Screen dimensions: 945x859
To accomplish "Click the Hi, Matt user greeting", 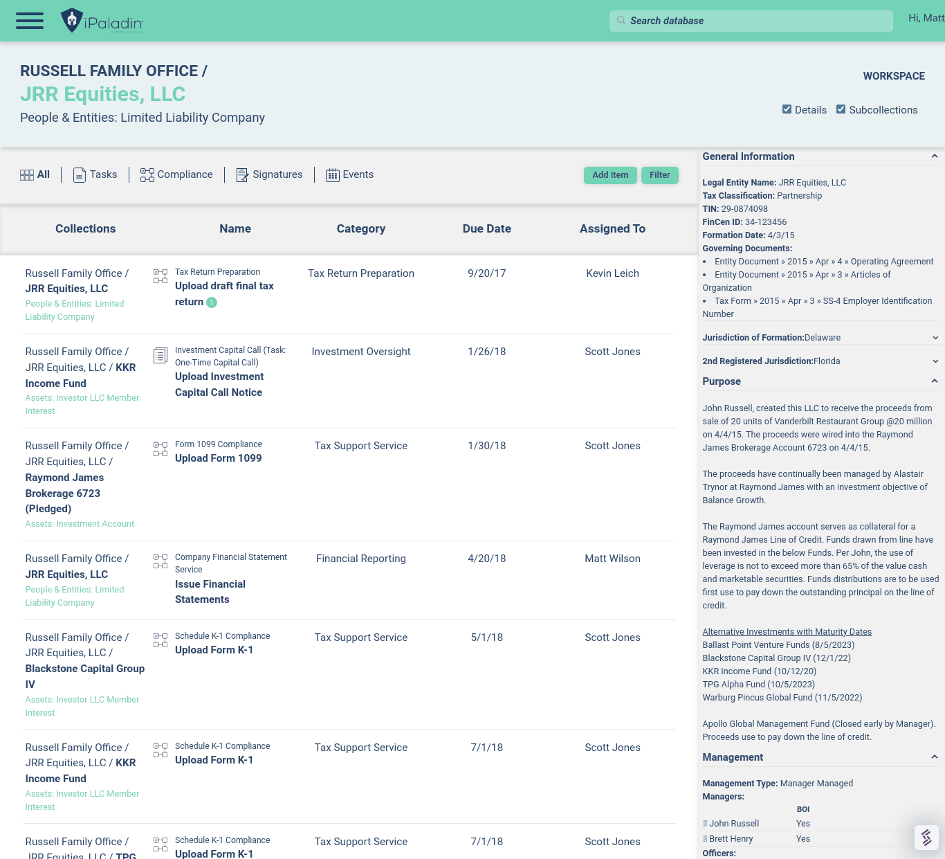I will click(926, 18).
